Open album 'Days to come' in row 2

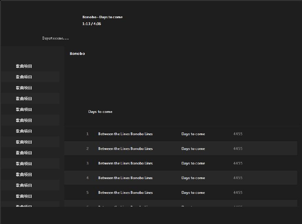coord(193,149)
